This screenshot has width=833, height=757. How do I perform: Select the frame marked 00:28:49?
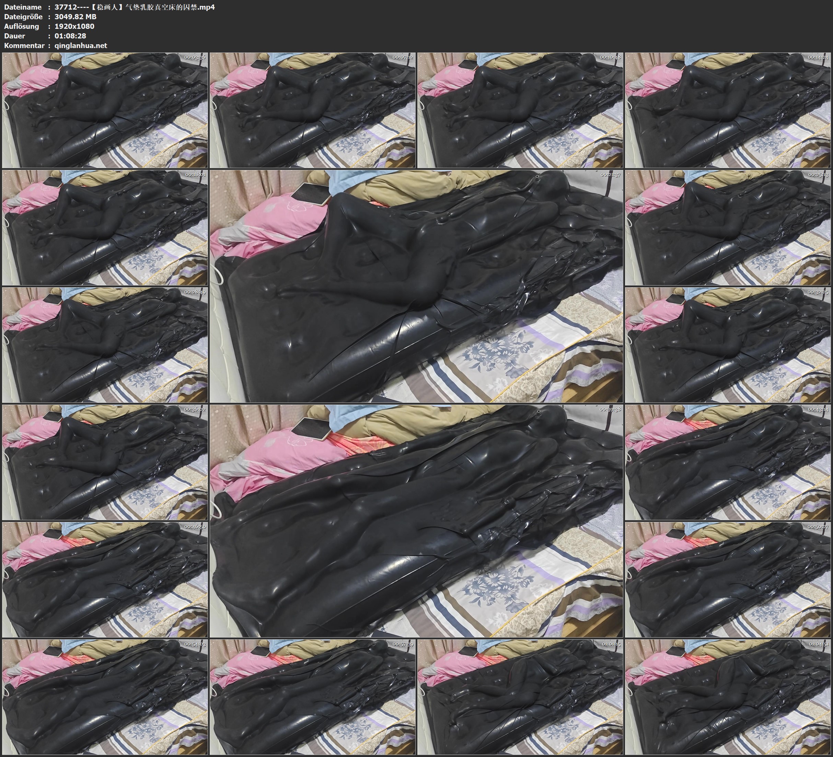click(105, 345)
